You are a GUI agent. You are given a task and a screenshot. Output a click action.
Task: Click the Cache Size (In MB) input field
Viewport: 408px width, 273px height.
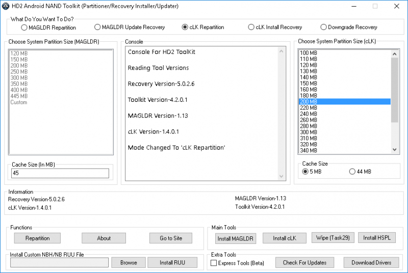pyautogui.click(x=60, y=173)
